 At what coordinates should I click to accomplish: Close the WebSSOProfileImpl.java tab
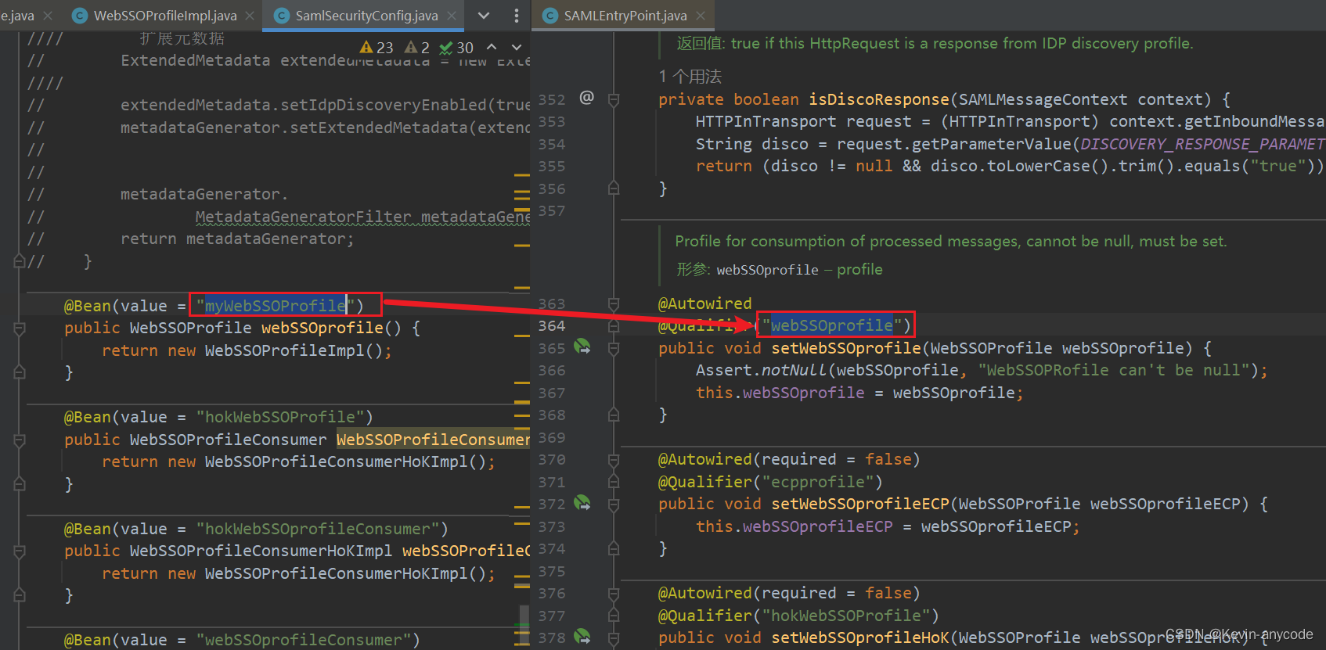(250, 16)
